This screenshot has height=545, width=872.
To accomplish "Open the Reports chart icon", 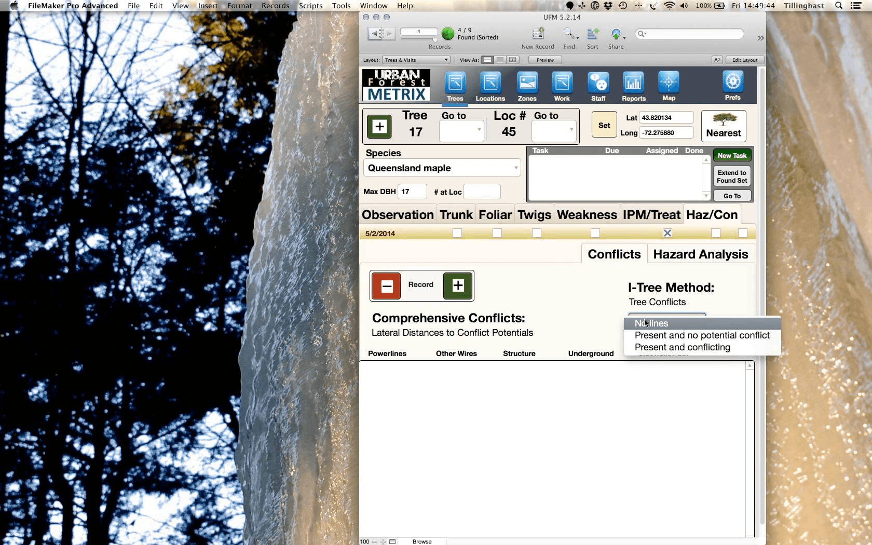I will [633, 83].
